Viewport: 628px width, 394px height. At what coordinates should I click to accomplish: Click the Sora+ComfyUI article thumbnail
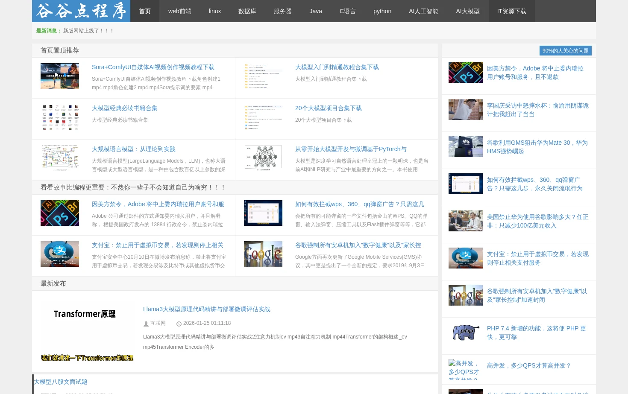[x=60, y=76]
